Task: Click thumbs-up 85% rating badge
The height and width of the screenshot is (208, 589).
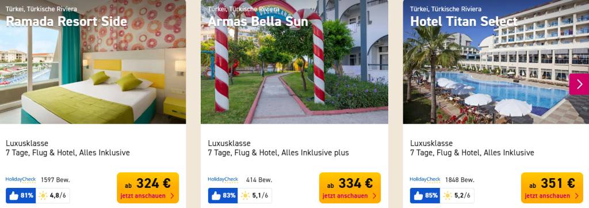Action: (425, 195)
